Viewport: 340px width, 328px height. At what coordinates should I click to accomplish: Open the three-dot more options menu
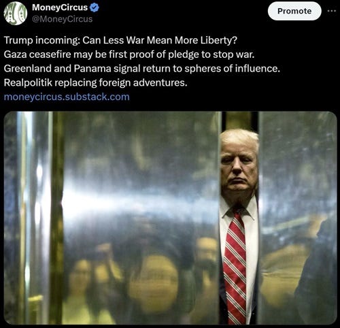coord(332,11)
